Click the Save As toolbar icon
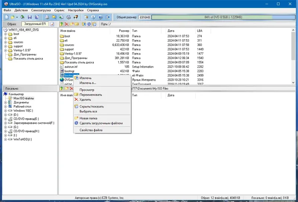This screenshot has height=202, width=298. pos(37,17)
